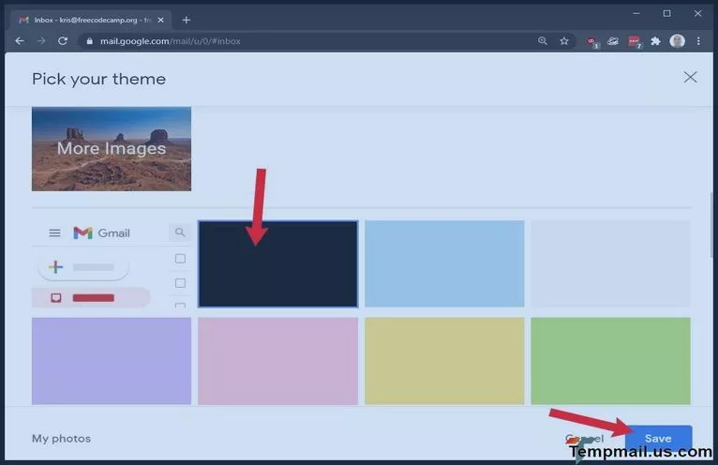Open a new browser tab
Image resolution: width=718 pixels, height=465 pixels.
[x=187, y=20]
